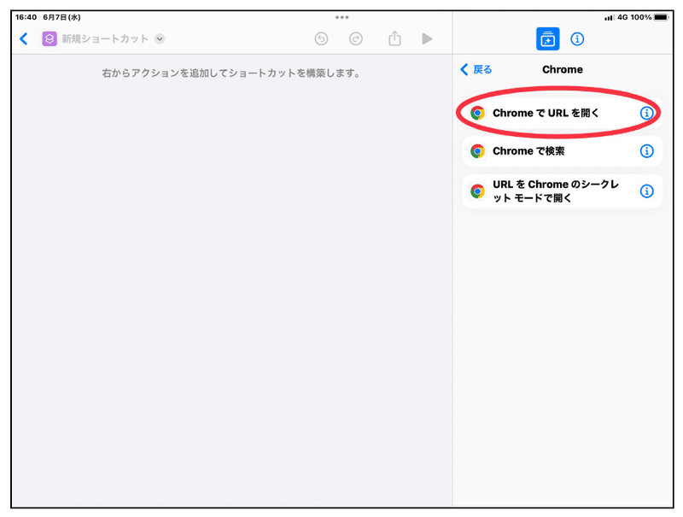Viewport: 683px width, 517px height.
Task: Open the share sheet icon
Action: click(x=394, y=38)
